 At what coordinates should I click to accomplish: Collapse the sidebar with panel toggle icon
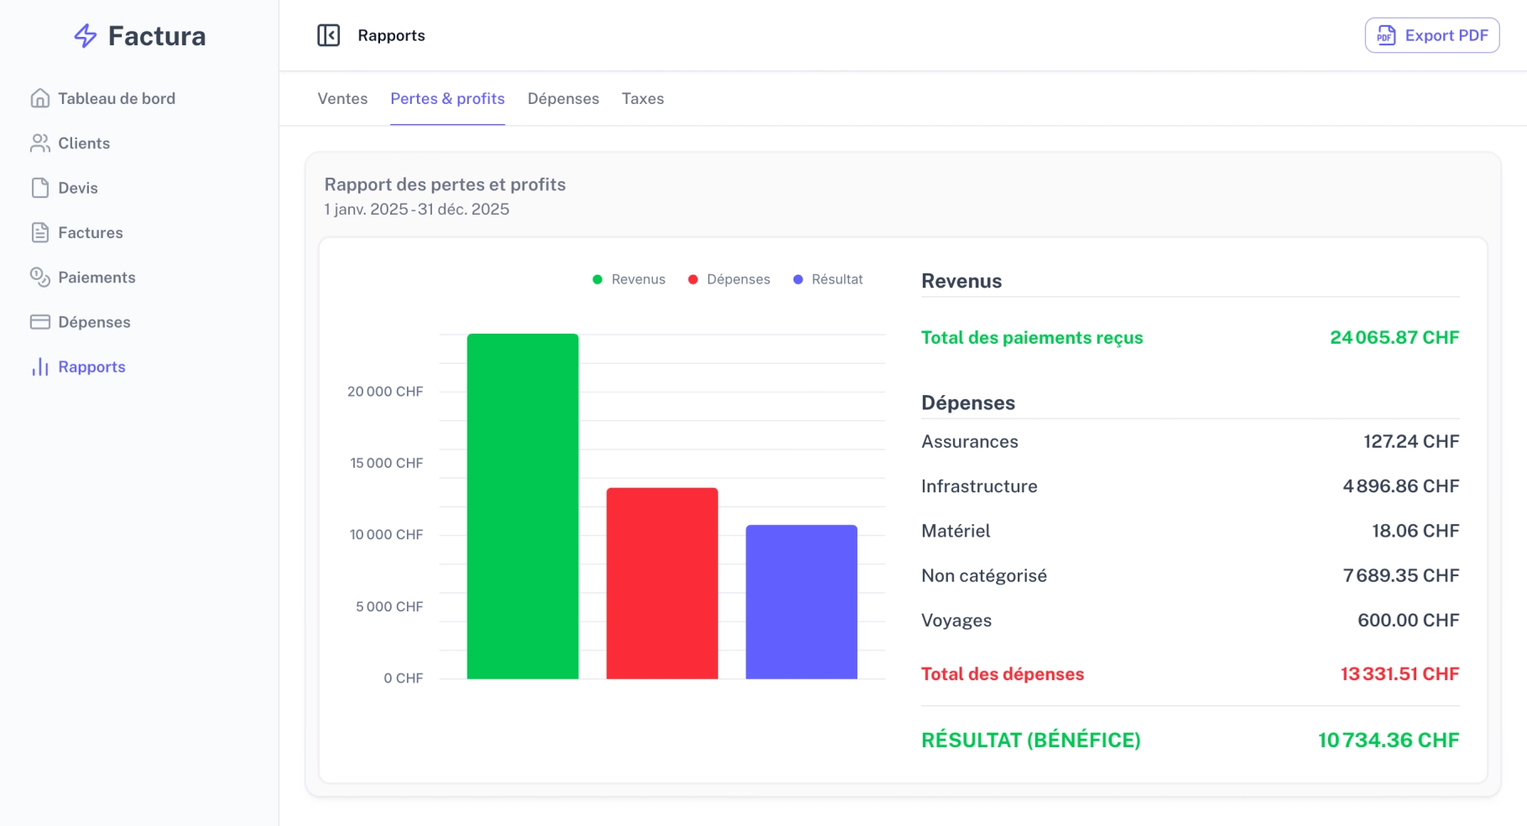pos(329,35)
